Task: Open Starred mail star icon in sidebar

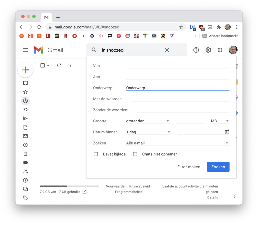Action: pyautogui.click(x=25, y=92)
